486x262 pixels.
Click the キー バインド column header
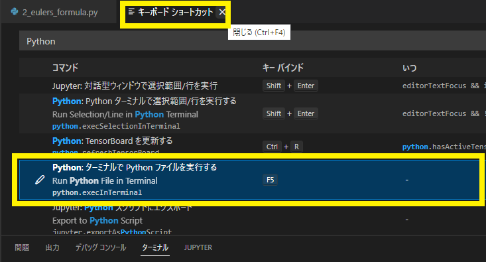point(282,68)
